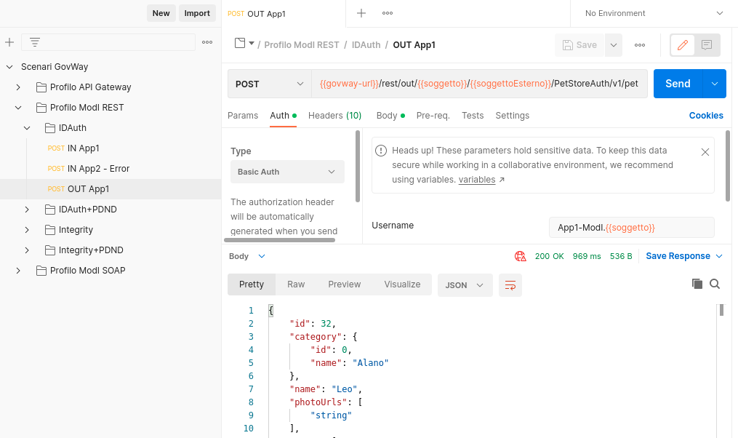Close the Heads up sensitive data notice
Image resolution: width=738 pixels, height=438 pixels.
tap(705, 152)
